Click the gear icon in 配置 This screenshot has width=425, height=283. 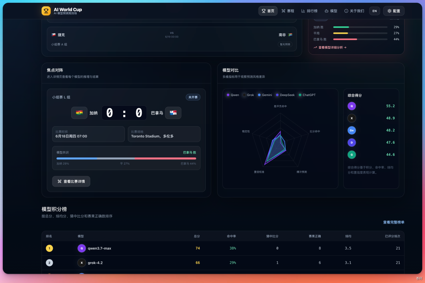(x=389, y=11)
